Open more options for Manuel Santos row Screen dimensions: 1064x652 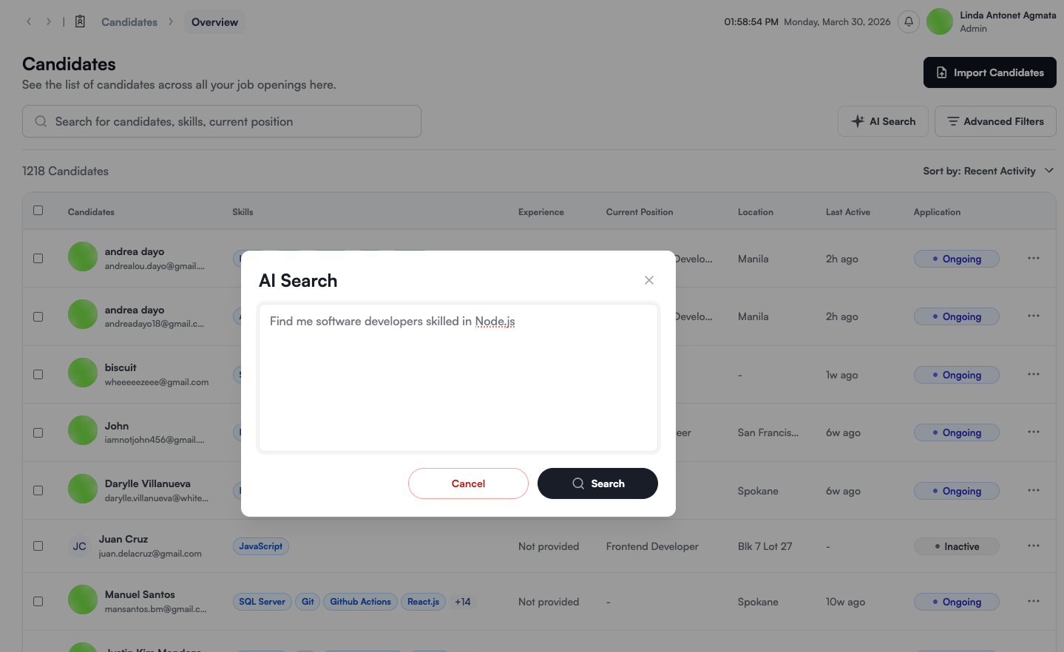(x=1033, y=602)
